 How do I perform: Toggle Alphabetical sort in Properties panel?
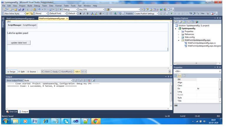pos(179,75)
